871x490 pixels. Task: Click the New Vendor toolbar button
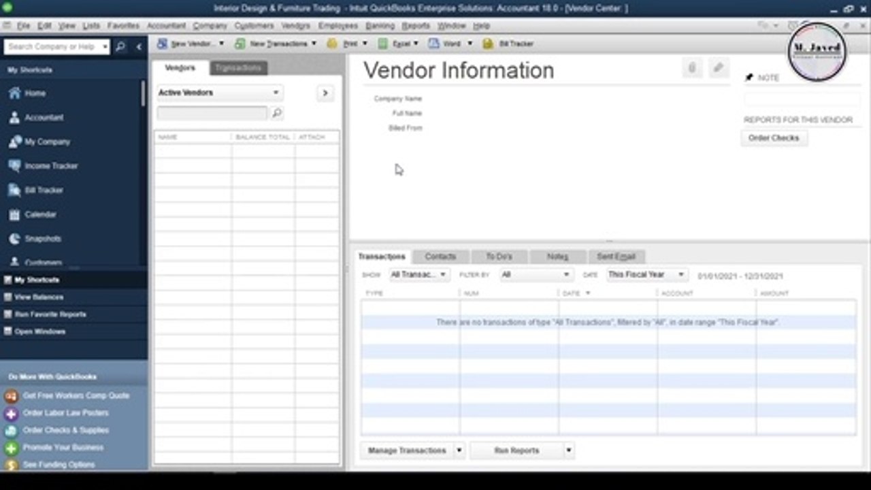point(190,44)
